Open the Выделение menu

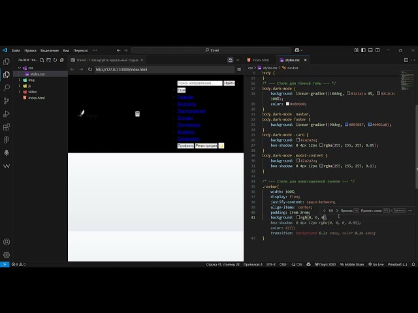point(50,51)
